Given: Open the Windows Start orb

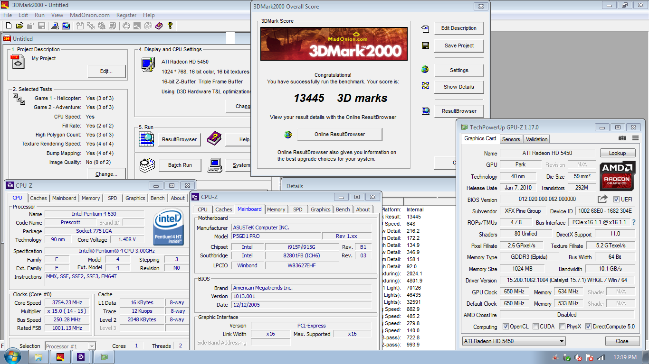Looking at the screenshot, I should click(13, 357).
